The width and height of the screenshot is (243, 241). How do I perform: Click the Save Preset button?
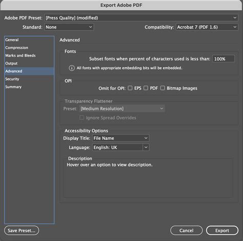(22, 230)
